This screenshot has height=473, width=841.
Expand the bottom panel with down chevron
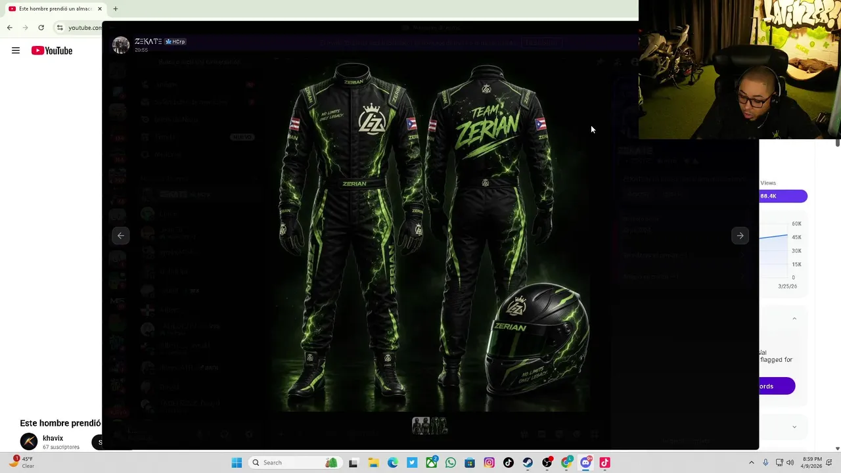(794, 427)
